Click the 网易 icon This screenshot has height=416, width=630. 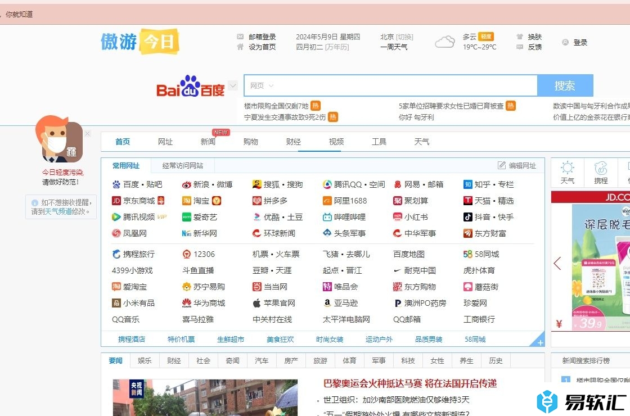397,184
